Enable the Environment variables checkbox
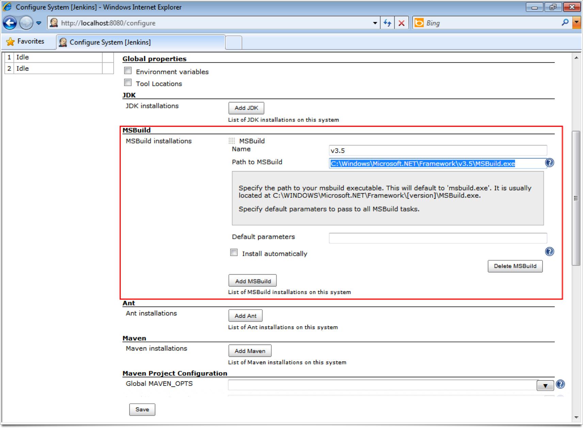The image size is (583, 428). click(128, 71)
